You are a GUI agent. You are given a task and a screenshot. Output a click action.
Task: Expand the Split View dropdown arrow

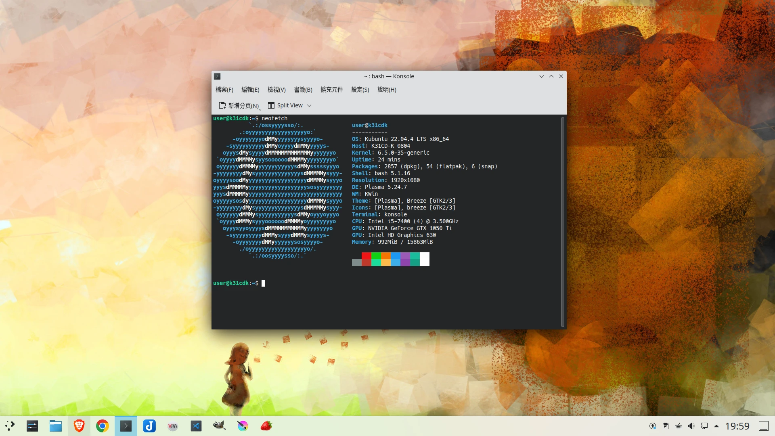(x=309, y=106)
